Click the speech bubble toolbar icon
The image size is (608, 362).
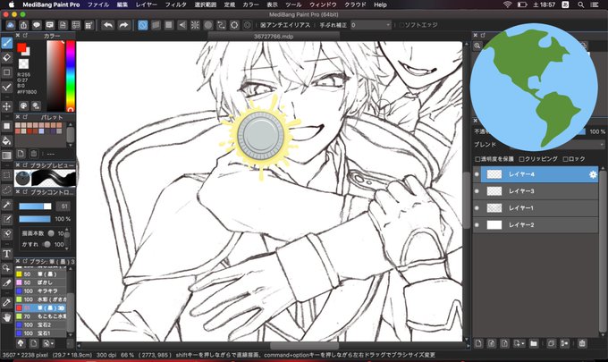coord(37,25)
